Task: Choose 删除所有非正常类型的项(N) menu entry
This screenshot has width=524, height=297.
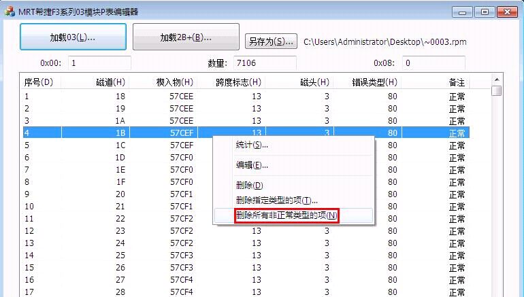Action: (293, 215)
